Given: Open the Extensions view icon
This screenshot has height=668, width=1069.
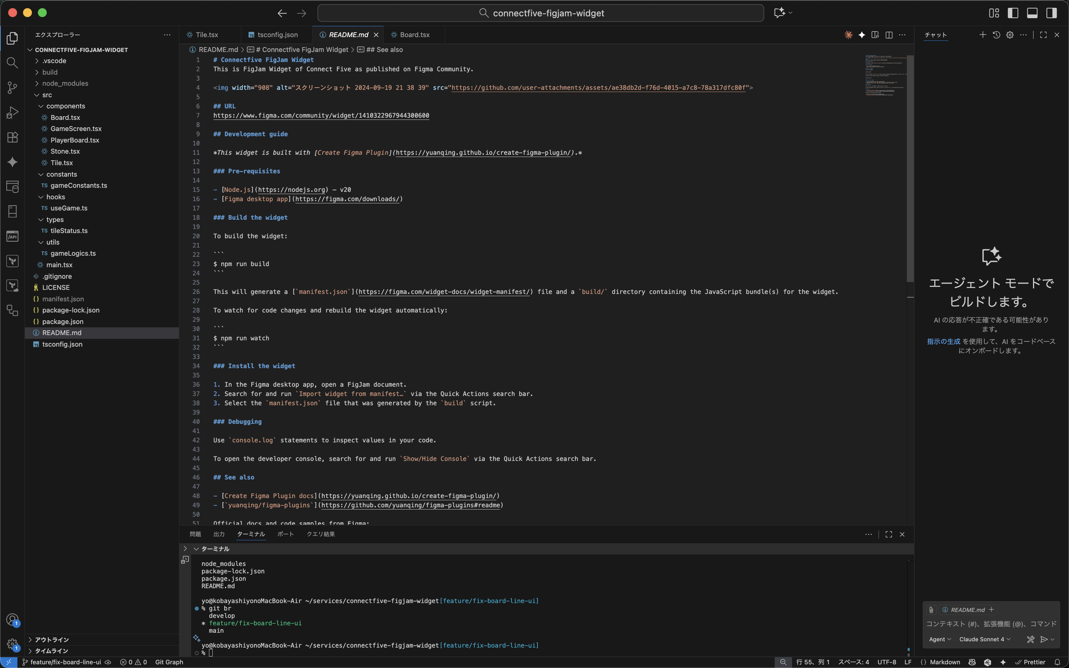Looking at the screenshot, I should point(12,137).
